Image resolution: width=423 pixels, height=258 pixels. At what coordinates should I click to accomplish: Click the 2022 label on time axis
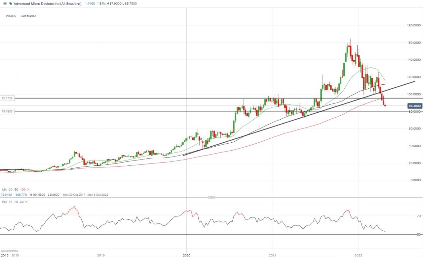[x=358, y=255]
